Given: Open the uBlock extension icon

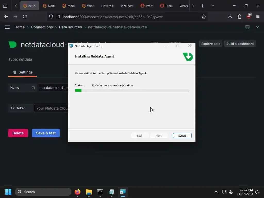Looking at the screenshot, I should pyautogui.click(x=249, y=16).
